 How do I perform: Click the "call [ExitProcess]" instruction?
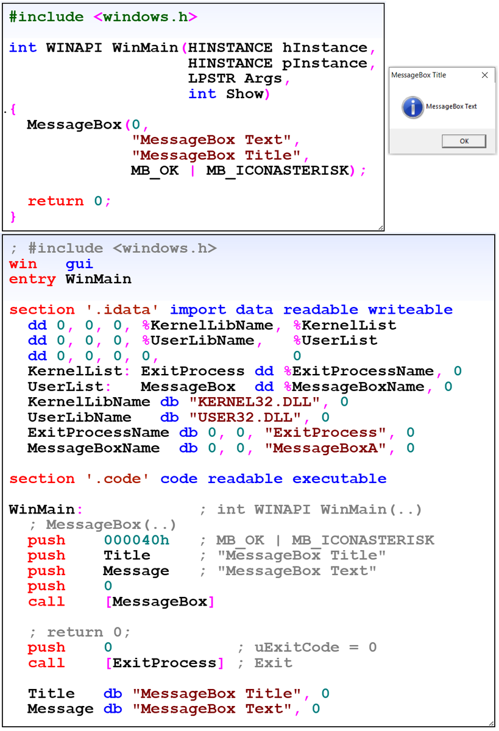(x=126, y=663)
